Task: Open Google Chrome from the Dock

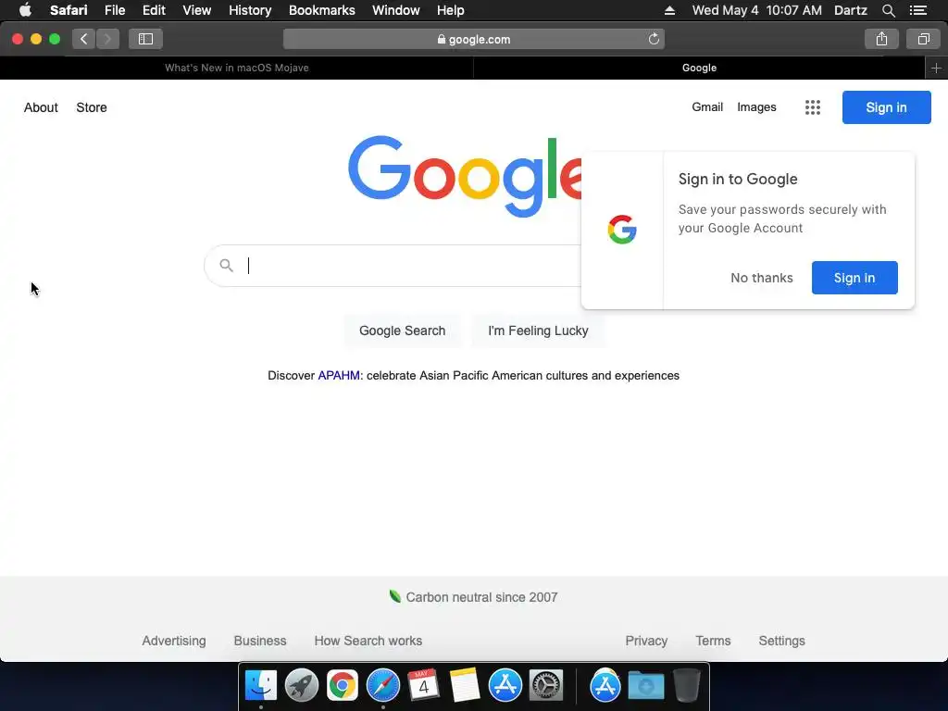Action: tap(343, 686)
